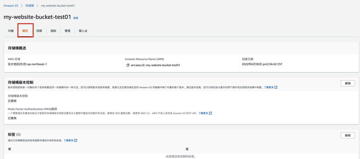Image resolution: width=360 pixels, height=159 pixels.
Task: Click the 此资源没有关联的标签 message
Action: click(181, 156)
